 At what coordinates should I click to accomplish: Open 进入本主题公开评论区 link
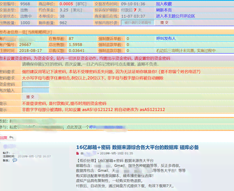[176, 16]
